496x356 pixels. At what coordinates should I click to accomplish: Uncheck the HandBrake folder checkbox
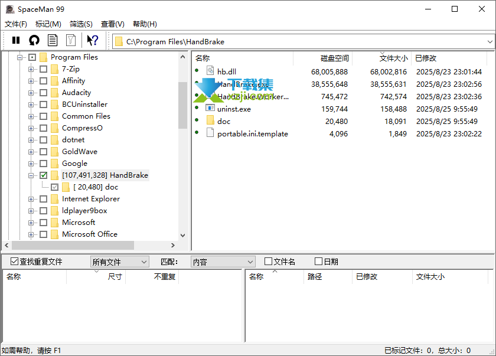pyautogui.click(x=44, y=175)
